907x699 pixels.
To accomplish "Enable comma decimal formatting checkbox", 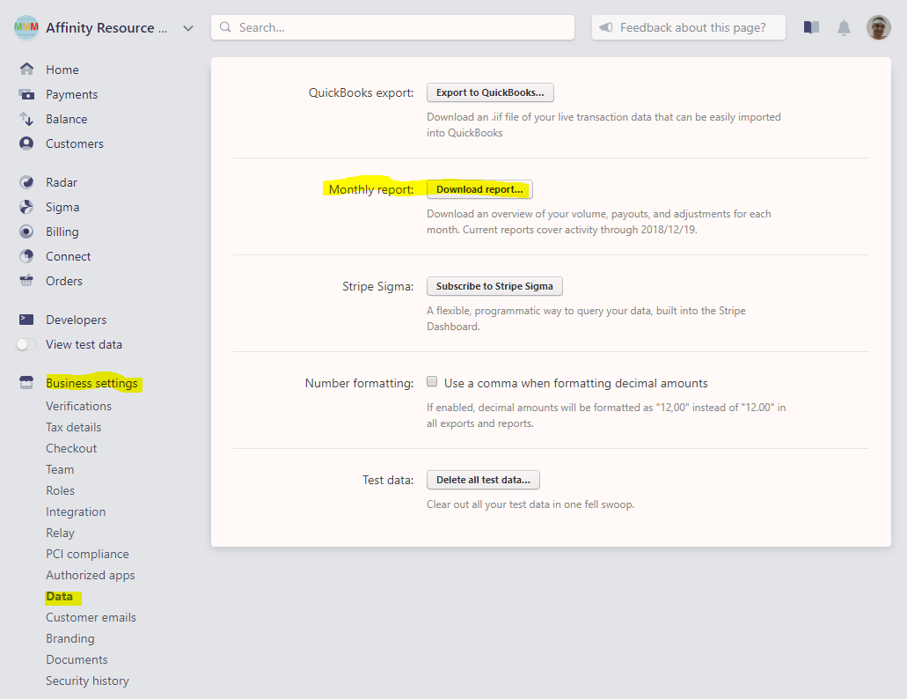I will [432, 381].
